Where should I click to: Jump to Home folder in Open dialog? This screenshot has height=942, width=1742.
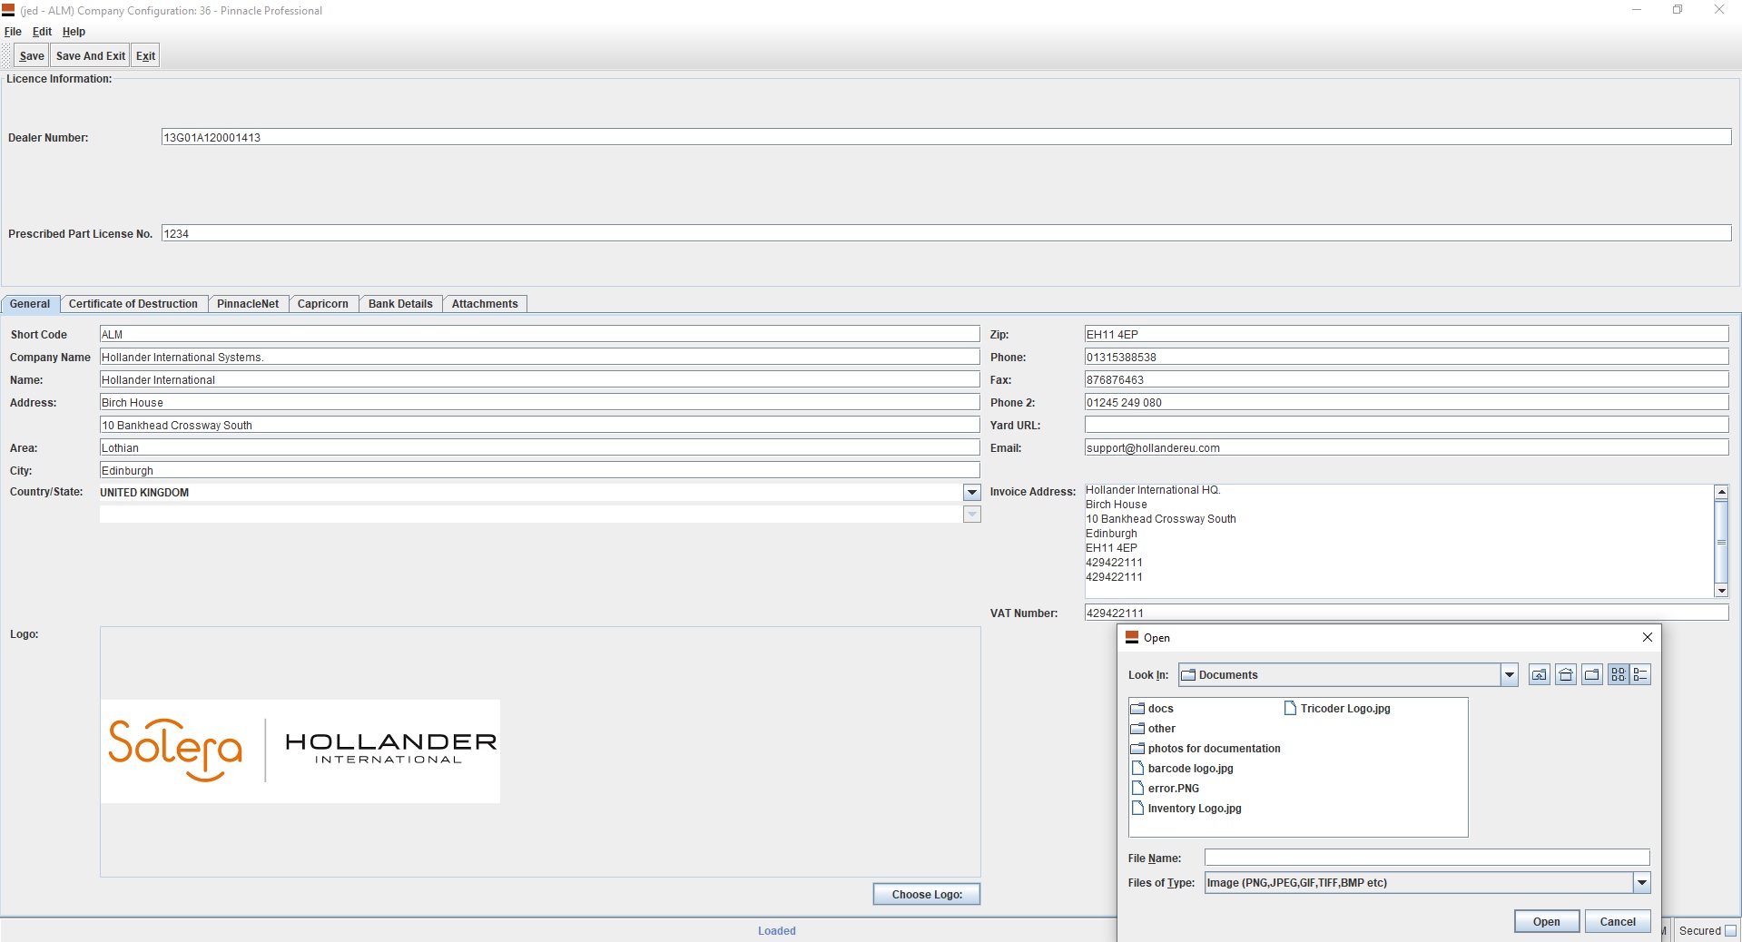coord(1566,674)
